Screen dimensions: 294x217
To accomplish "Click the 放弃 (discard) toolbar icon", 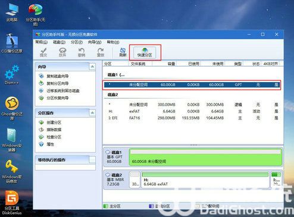I will point(62,52).
